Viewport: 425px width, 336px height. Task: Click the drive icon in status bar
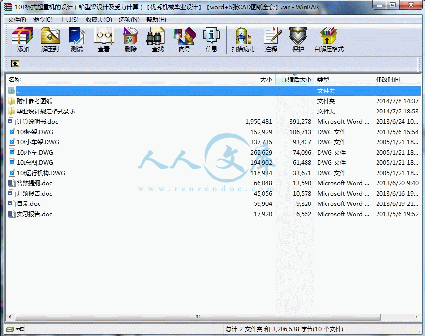(10, 329)
